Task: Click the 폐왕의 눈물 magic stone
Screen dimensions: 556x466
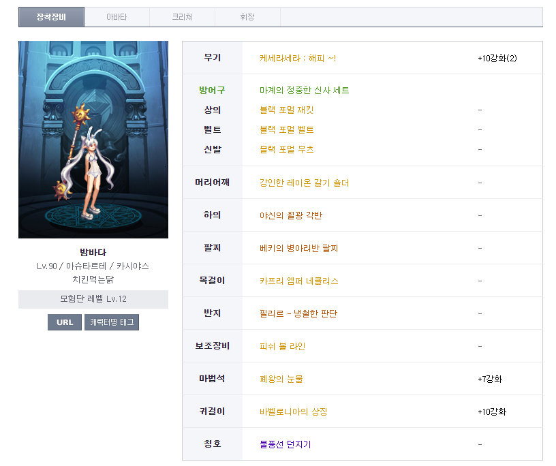Action: 281,379
